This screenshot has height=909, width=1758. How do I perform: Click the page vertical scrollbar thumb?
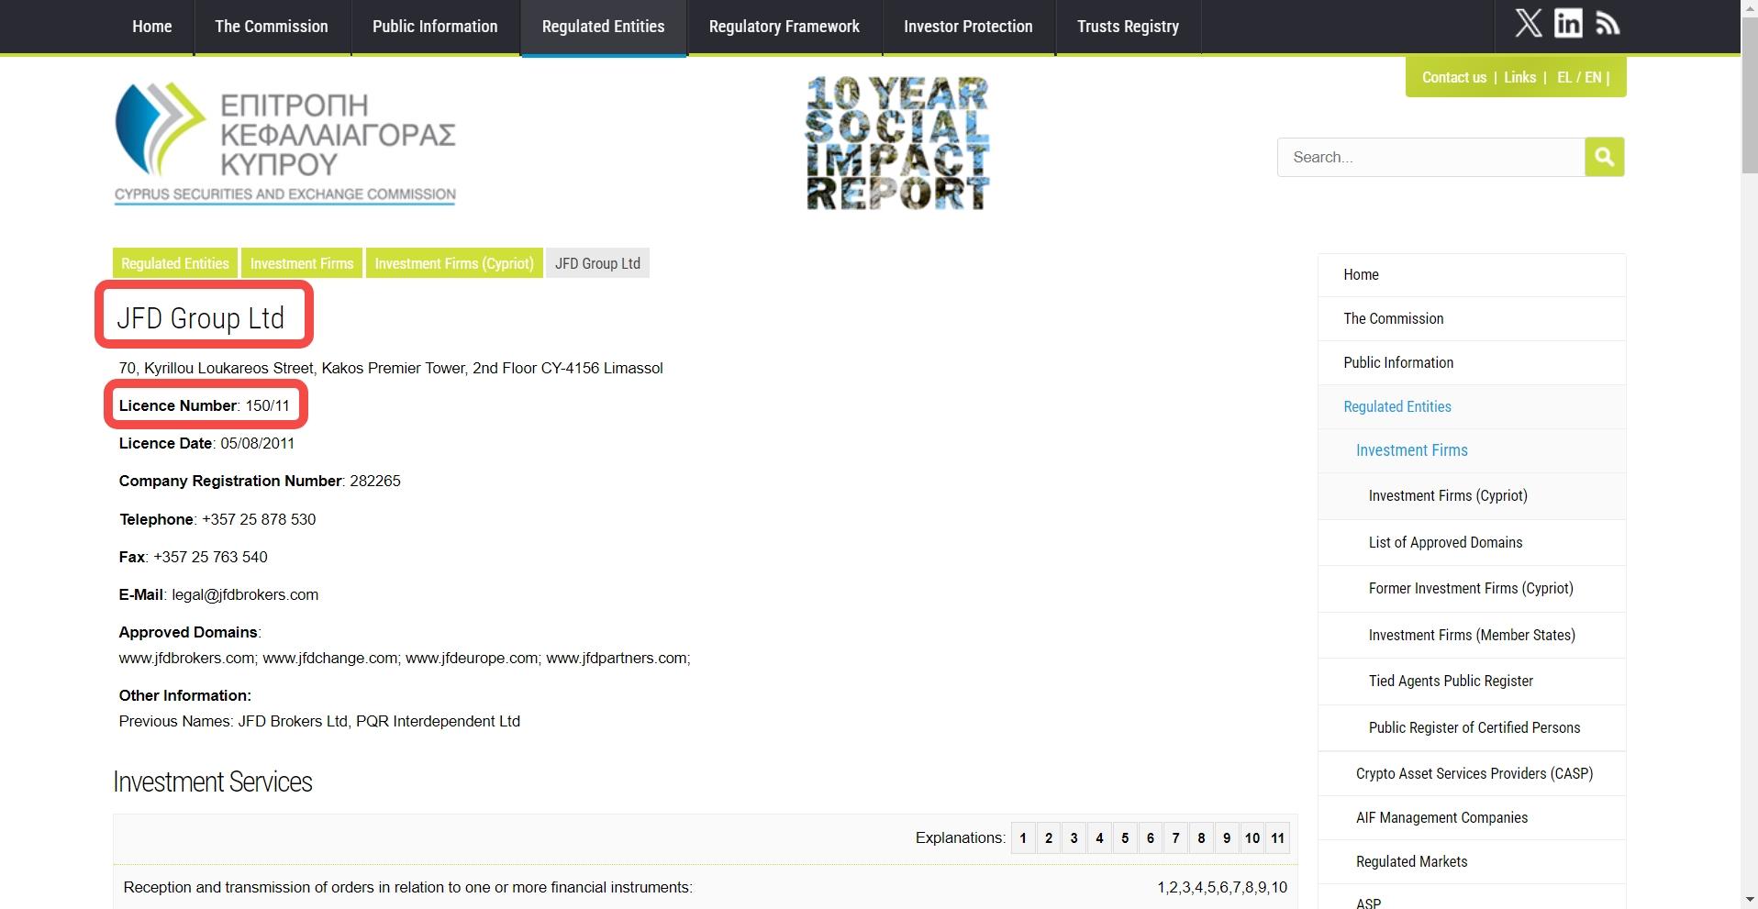point(1749,96)
